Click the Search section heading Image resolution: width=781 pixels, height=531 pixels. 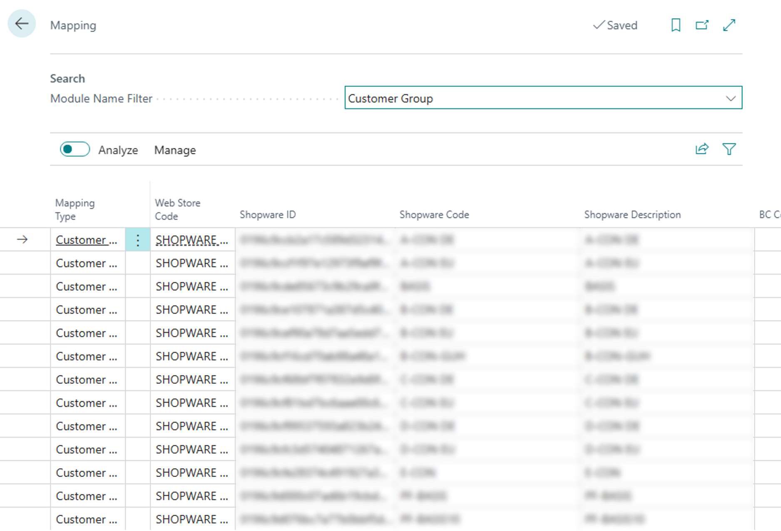tap(67, 79)
